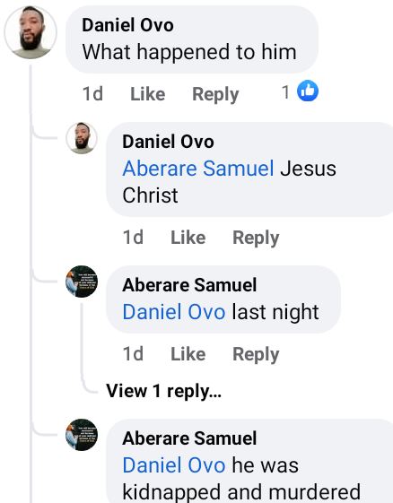Viewport: 393px width, 503px height.
Task: Like the 'What happened to him' comment
Action: pos(148,94)
